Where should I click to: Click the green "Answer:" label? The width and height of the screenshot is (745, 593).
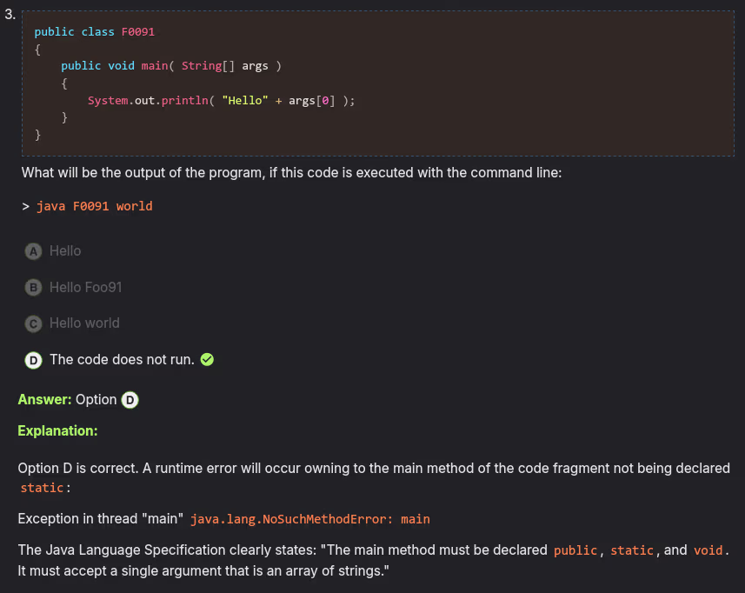[44, 400]
